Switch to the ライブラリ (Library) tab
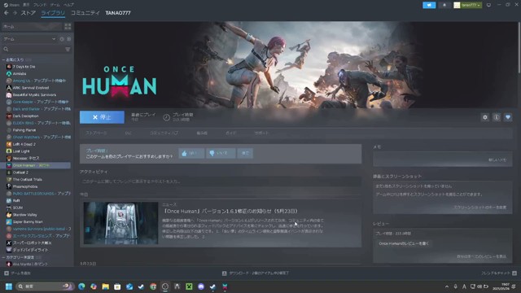Viewport: 521px width, 293px height. [53, 13]
